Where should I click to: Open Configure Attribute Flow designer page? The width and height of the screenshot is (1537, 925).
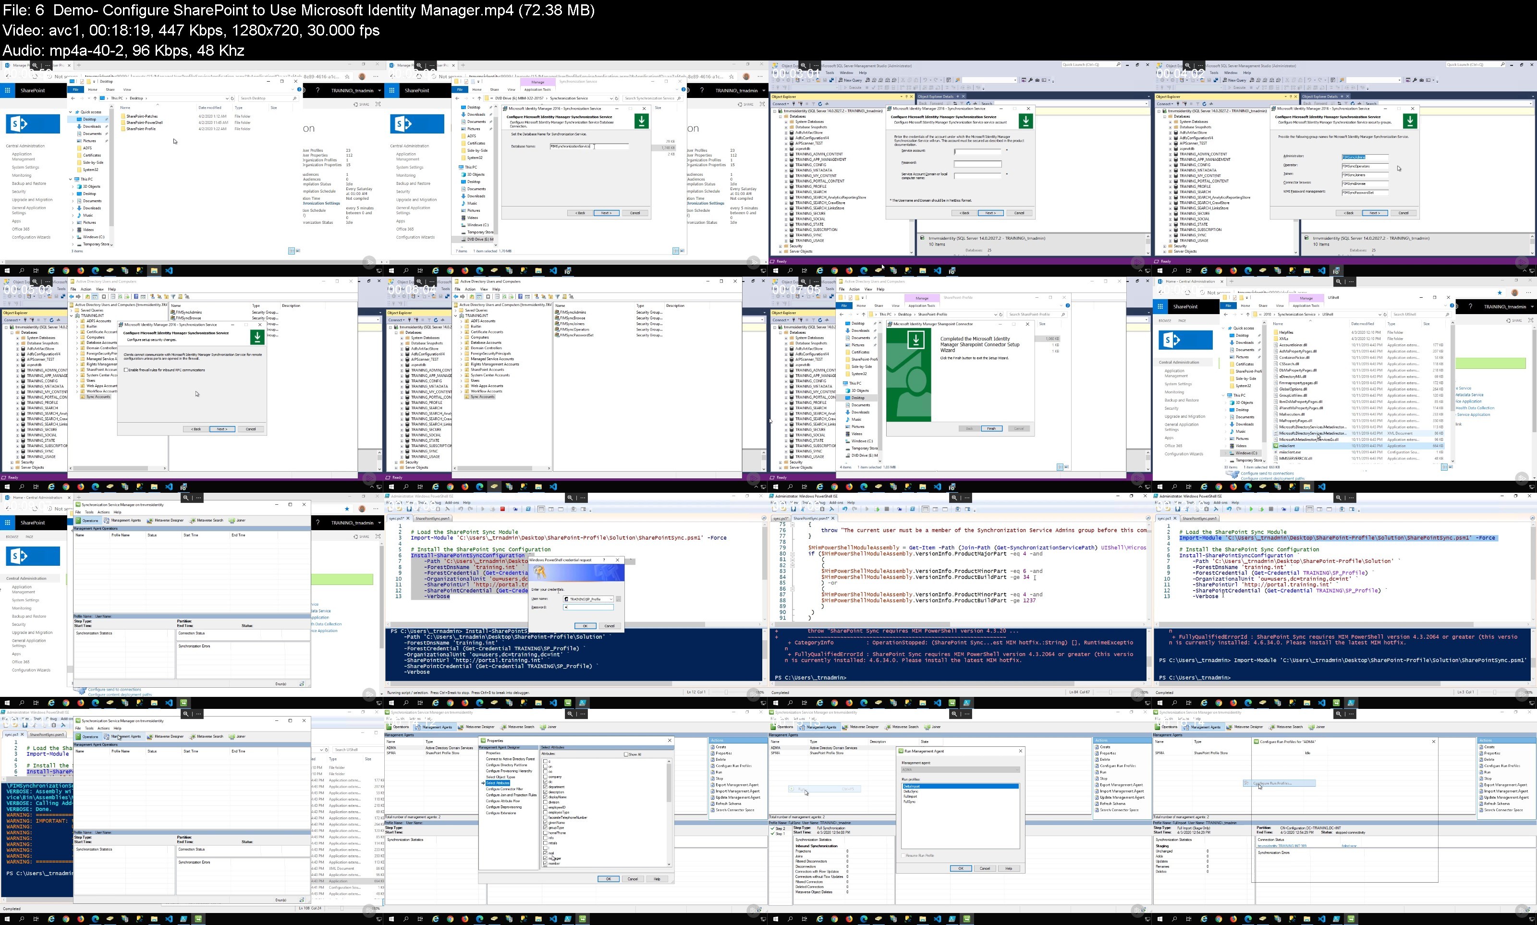[x=503, y=801]
